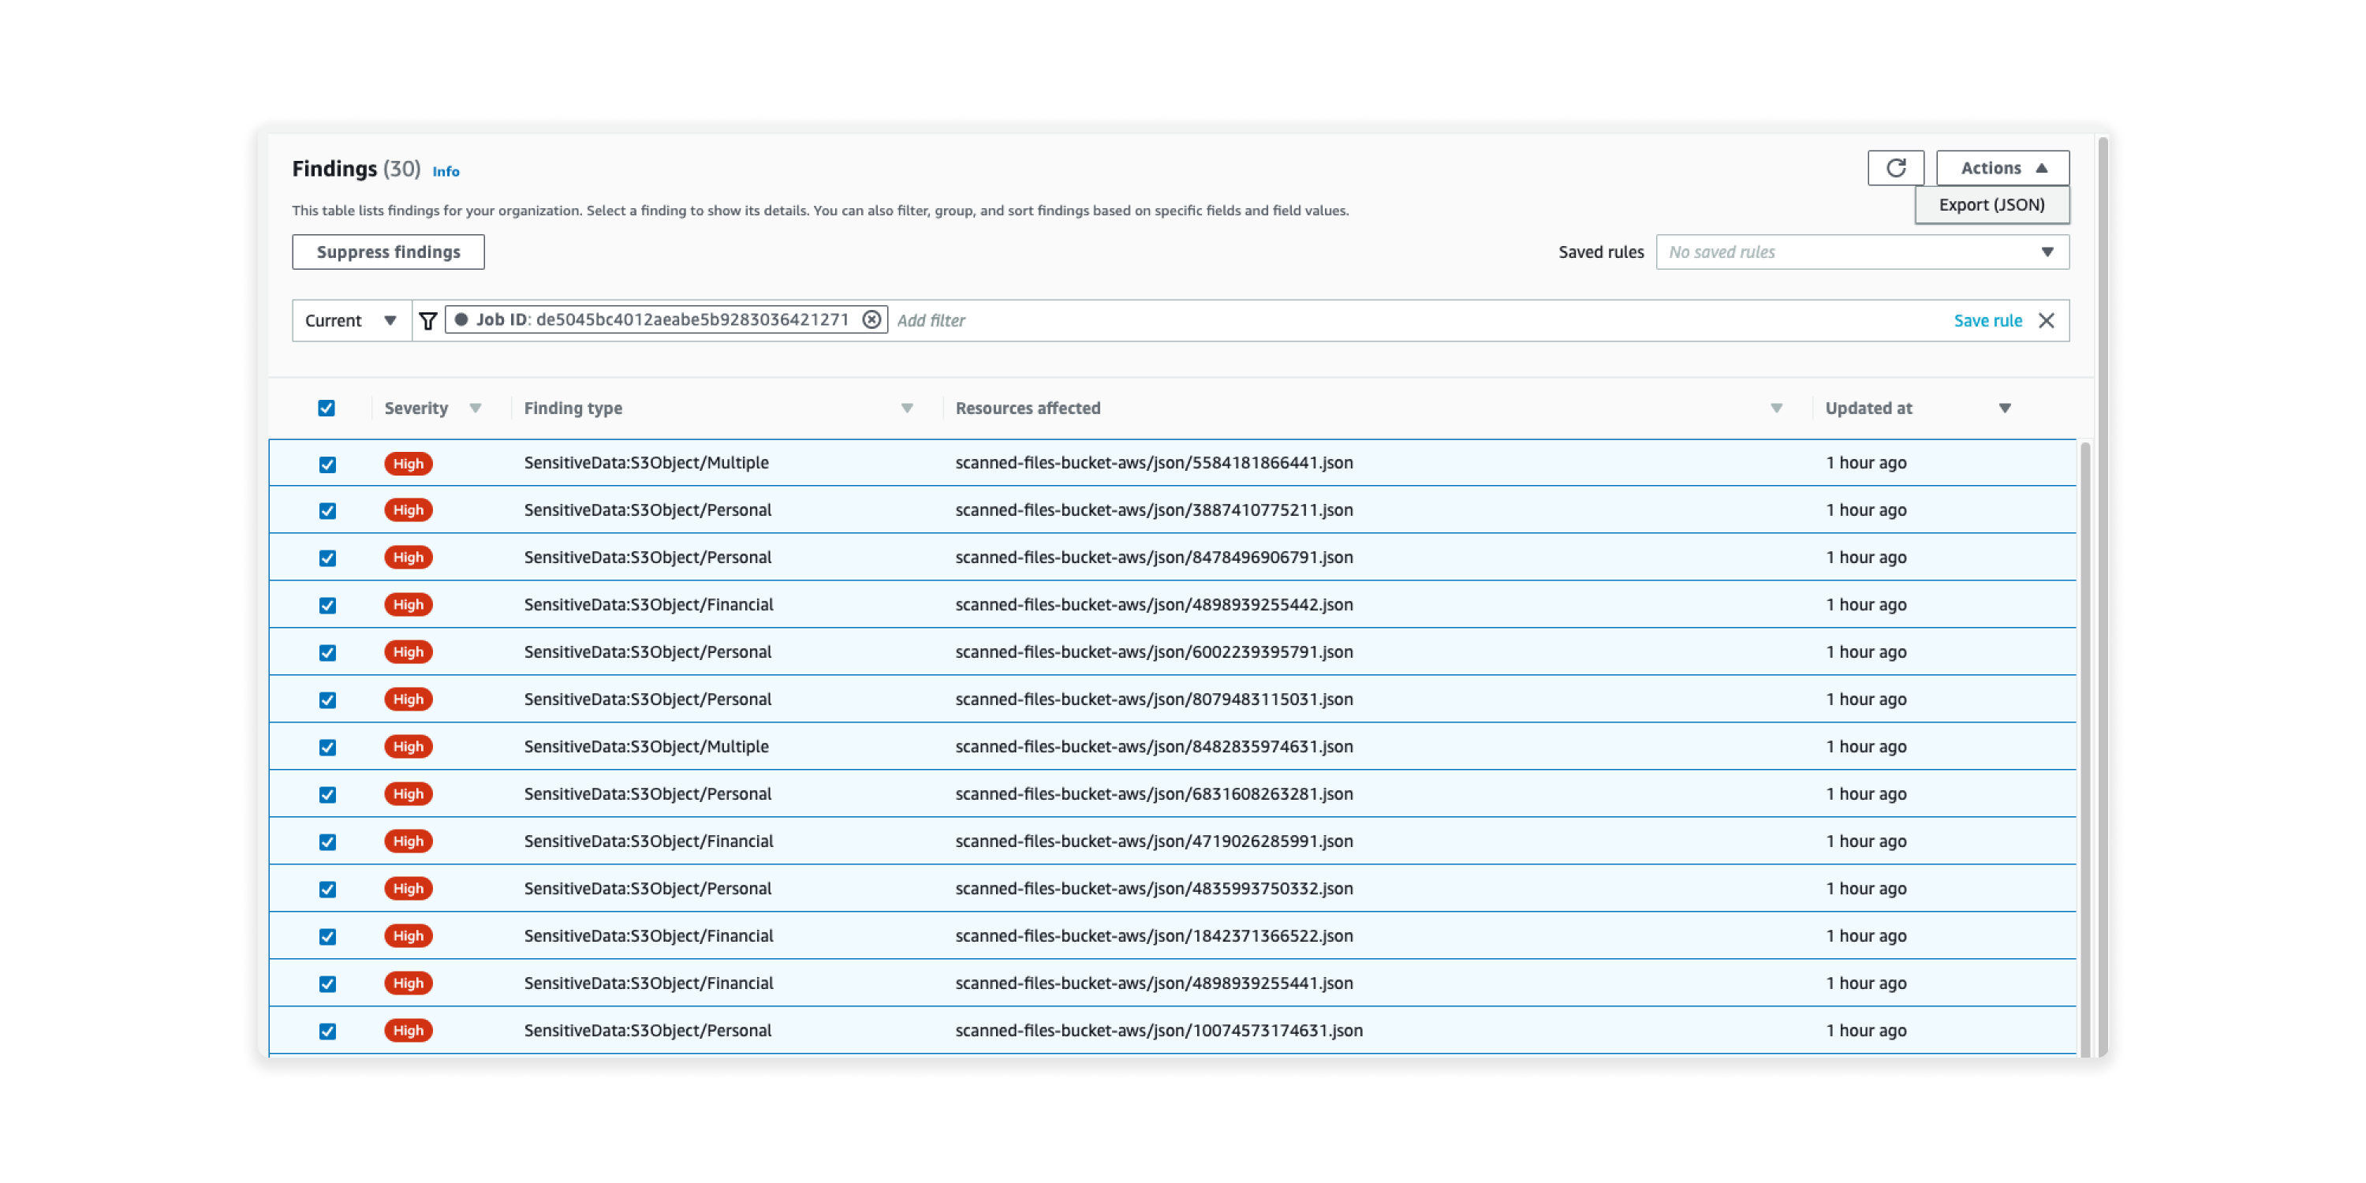Click the dot icon on the Job ID filter
The width and height of the screenshot is (2366, 1183).
[461, 319]
